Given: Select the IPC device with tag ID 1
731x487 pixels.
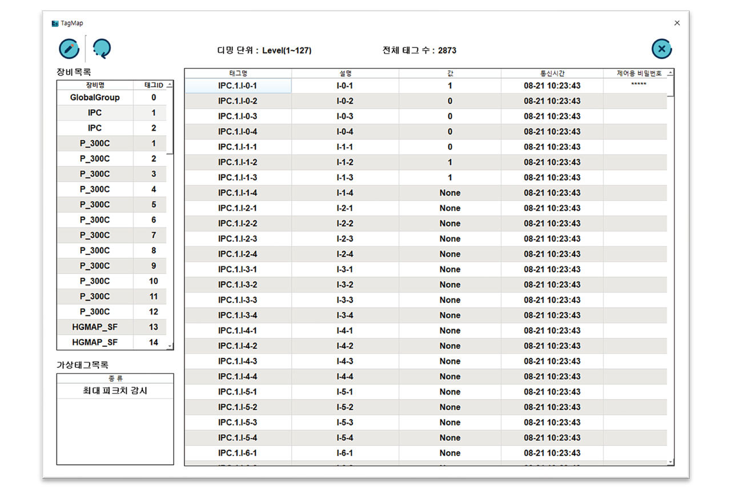Looking at the screenshot, I should 112,113.
